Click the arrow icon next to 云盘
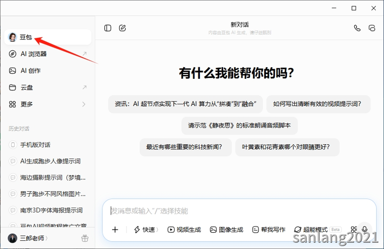Viewport: 384px width, 249px height. [x=84, y=87]
